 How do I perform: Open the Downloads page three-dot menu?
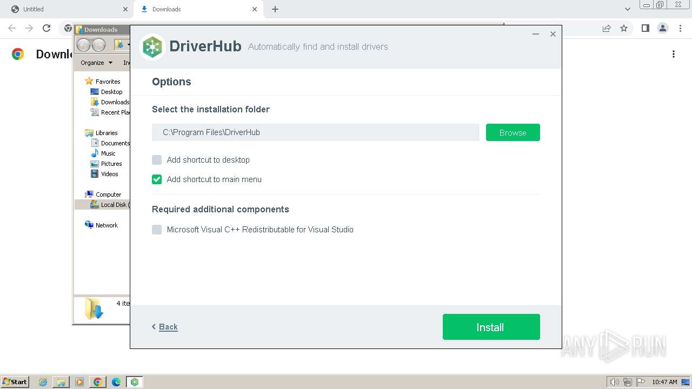click(674, 54)
